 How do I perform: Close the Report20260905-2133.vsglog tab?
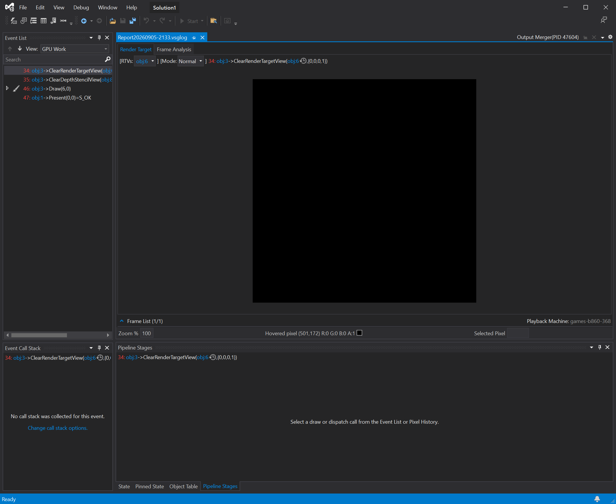pos(203,38)
